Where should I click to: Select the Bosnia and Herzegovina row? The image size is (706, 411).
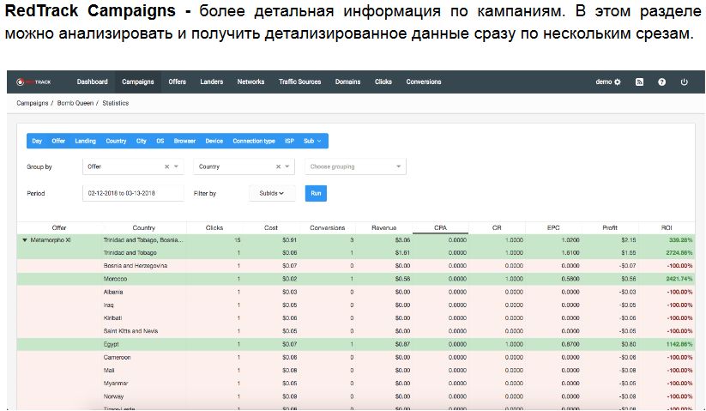356,266
